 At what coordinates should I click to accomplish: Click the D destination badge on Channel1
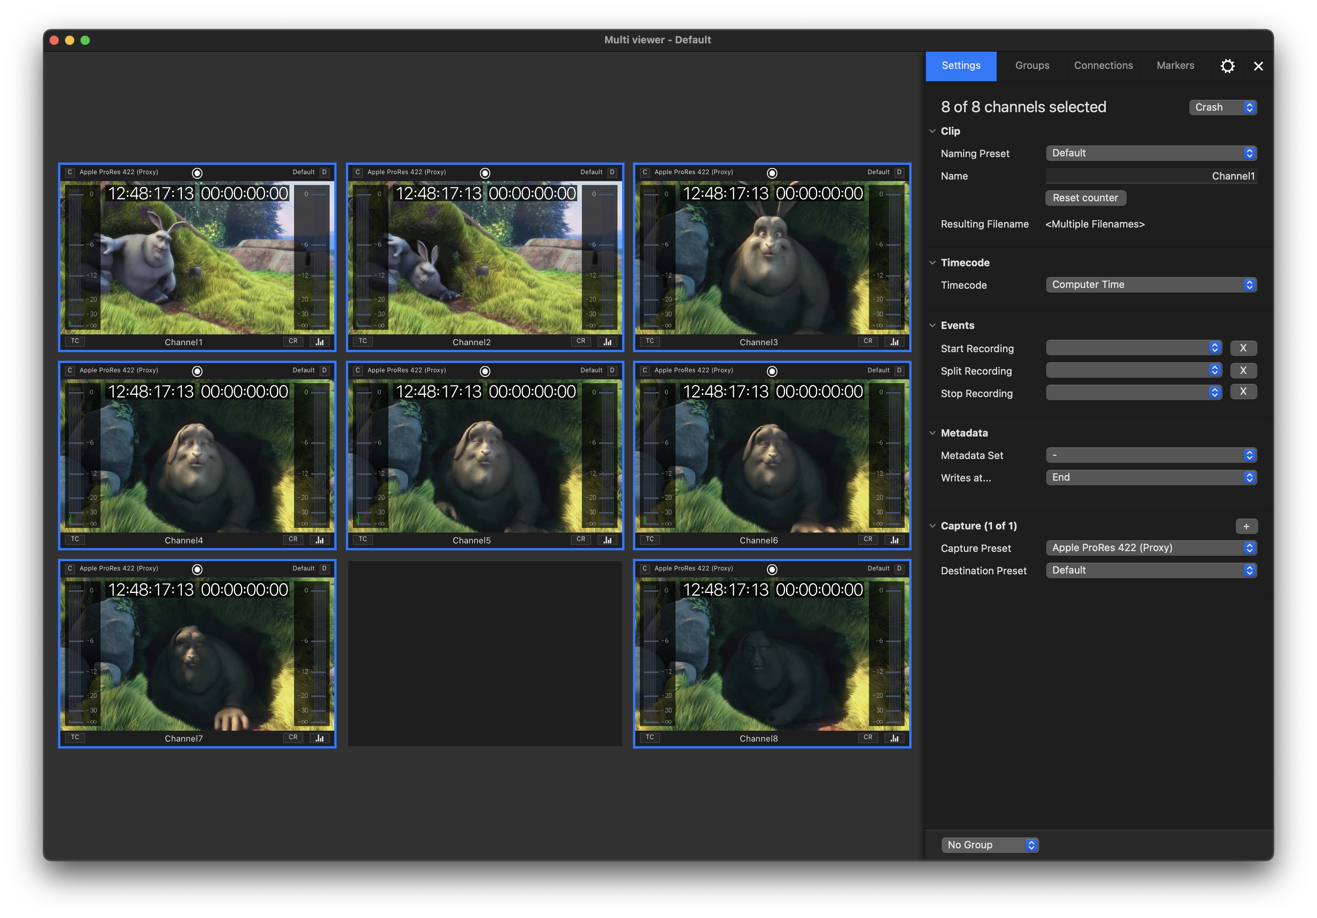(325, 172)
